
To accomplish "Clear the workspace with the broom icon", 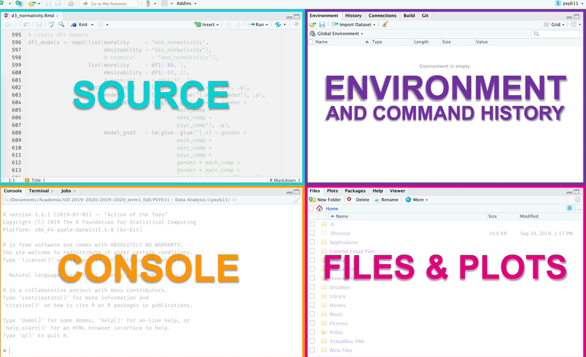I will 384,24.
